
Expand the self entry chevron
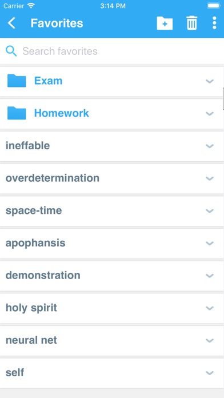(x=210, y=373)
